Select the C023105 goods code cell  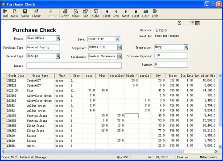pyautogui.click(x=16, y=91)
